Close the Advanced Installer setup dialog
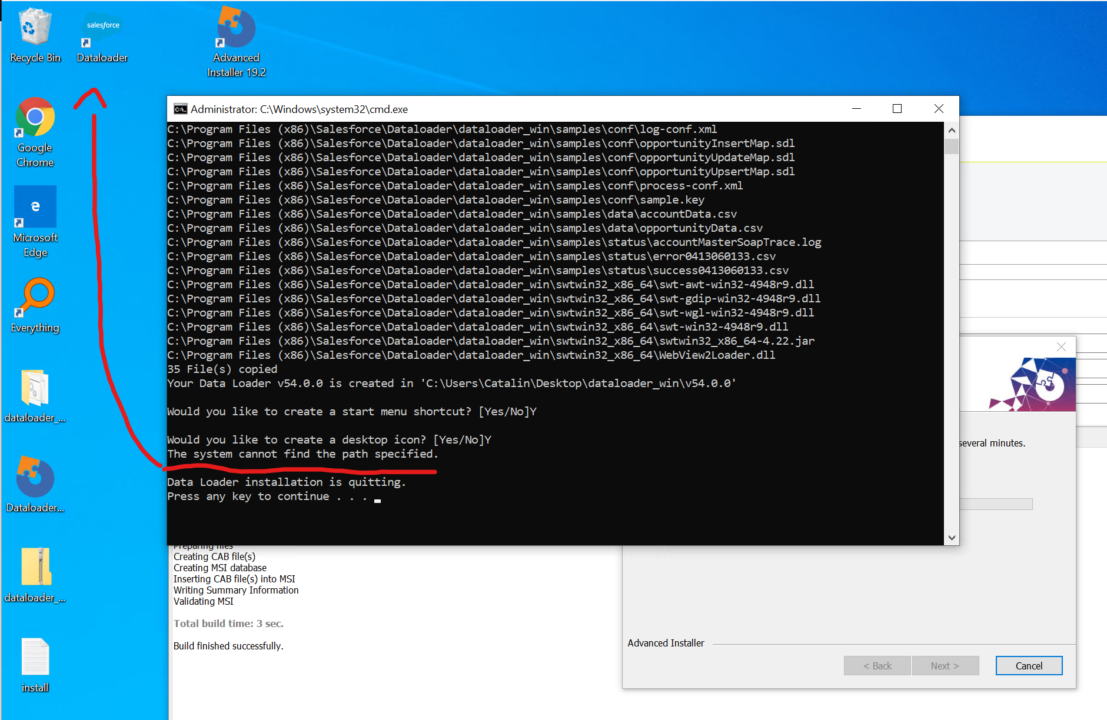 click(1061, 347)
